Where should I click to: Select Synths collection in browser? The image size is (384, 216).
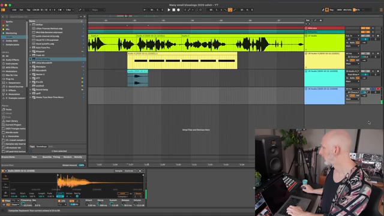(9, 22)
